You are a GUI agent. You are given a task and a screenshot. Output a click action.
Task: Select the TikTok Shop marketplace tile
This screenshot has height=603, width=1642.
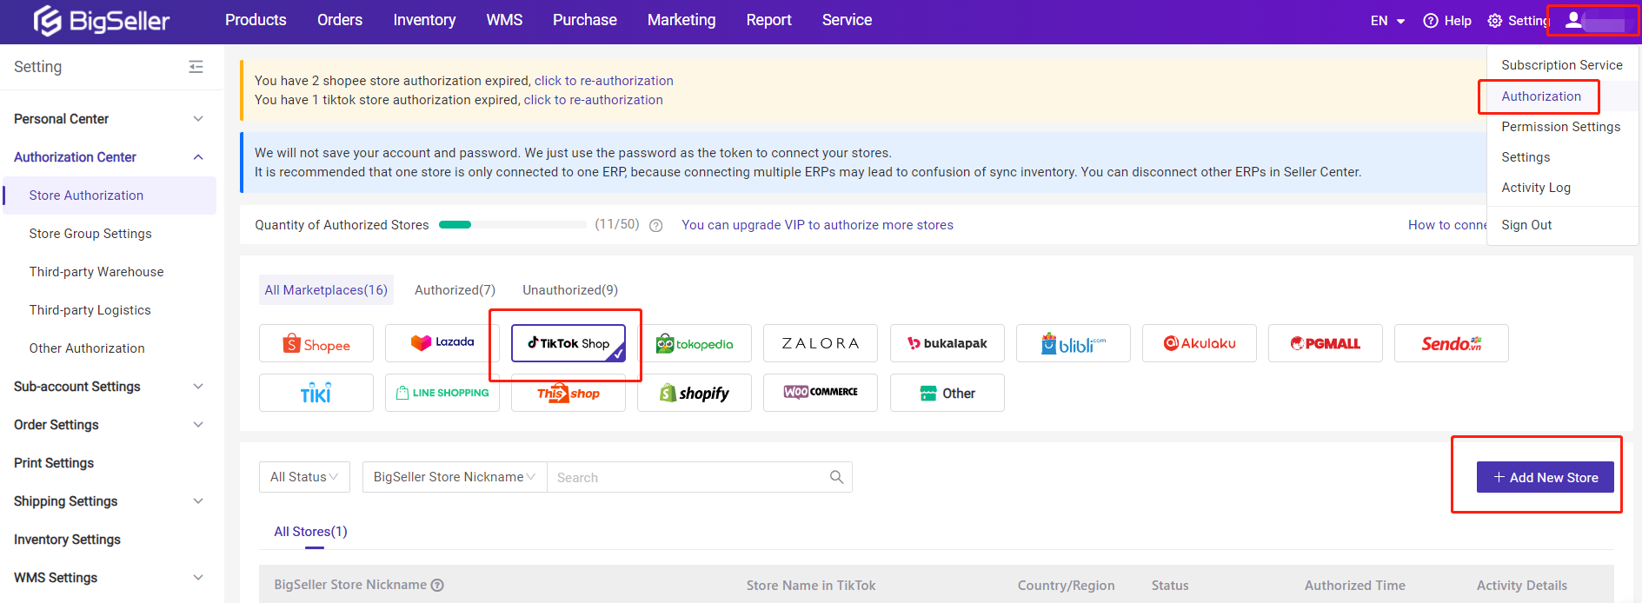[568, 343]
